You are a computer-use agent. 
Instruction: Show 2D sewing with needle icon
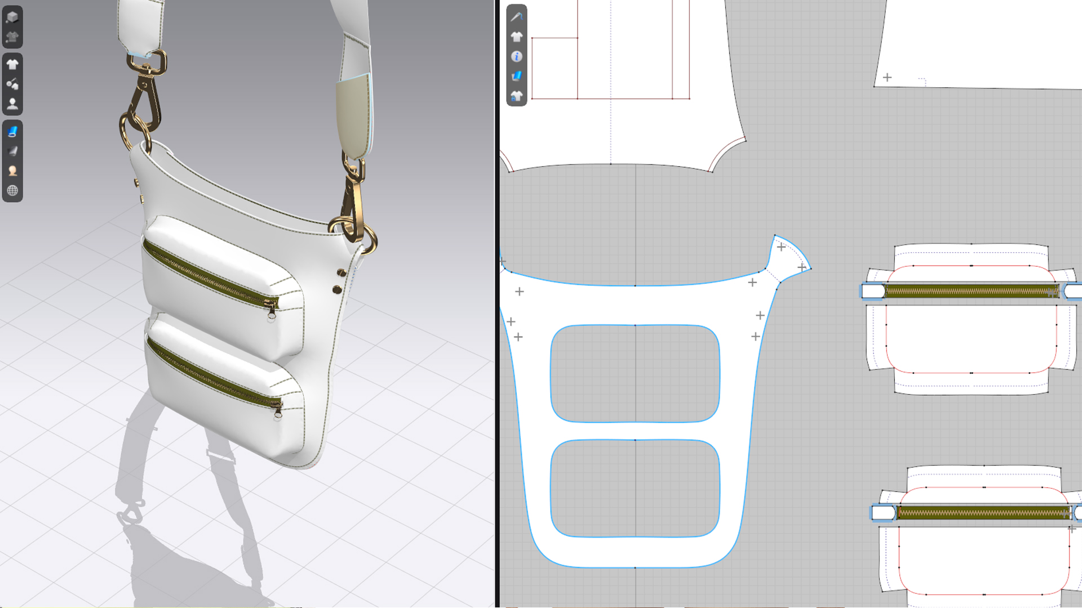[516, 17]
